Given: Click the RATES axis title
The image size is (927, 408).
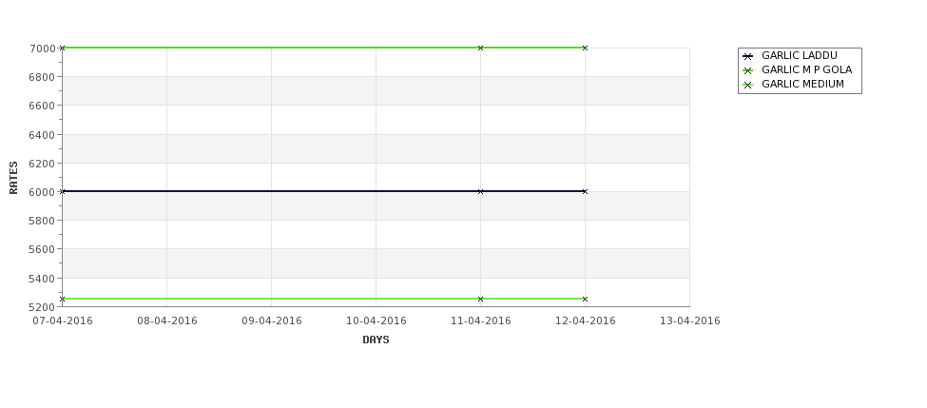Looking at the screenshot, I should pyautogui.click(x=13, y=178).
